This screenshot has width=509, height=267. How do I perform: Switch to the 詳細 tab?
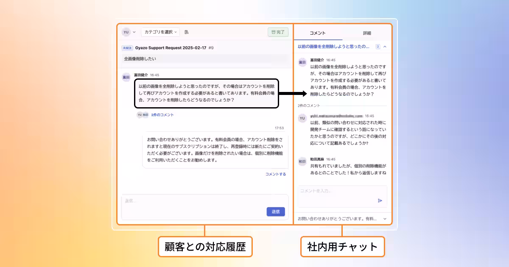click(x=367, y=33)
